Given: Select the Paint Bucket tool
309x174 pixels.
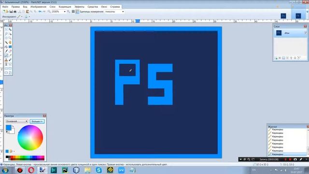Looking at the screenshot, I should pos(6,47).
